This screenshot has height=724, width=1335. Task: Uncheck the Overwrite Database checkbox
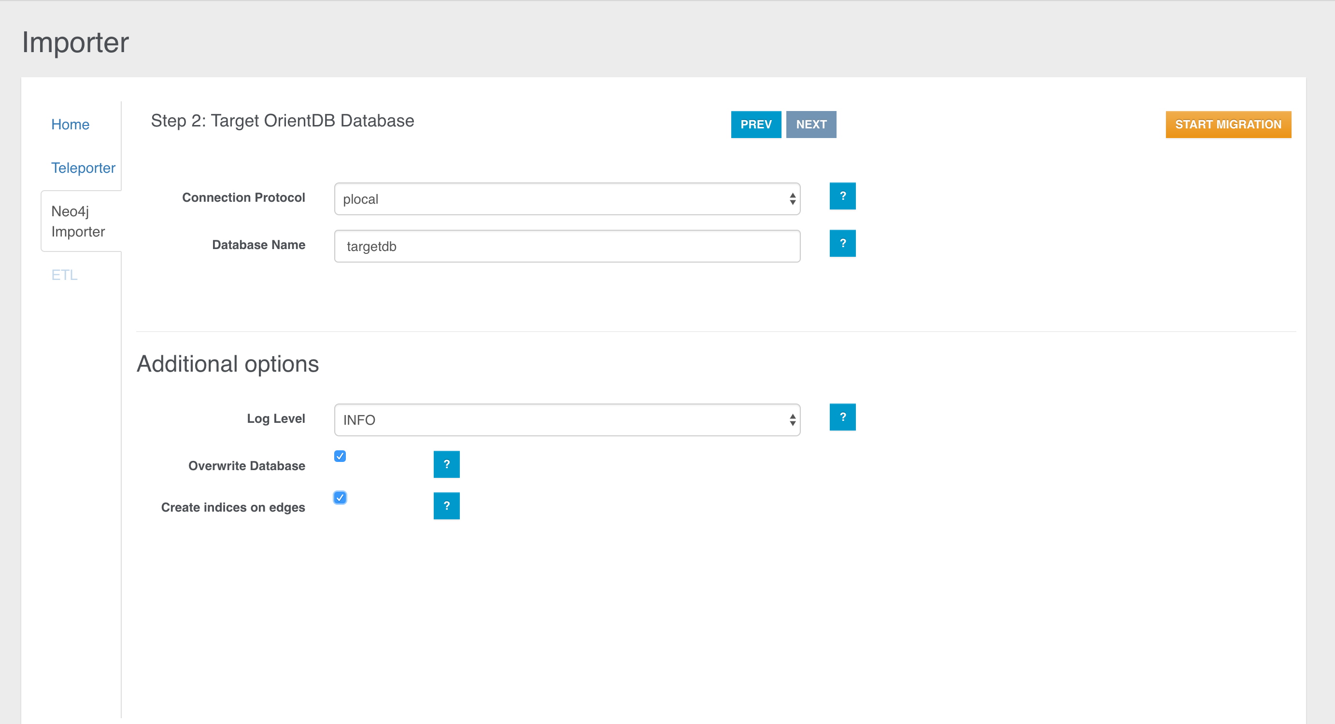(340, 456)
